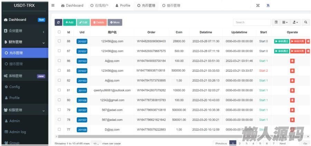This screenshot has width=311, height=146.
Task: Approve order 88 with the green 审核通过 button
Action: pos(282,42)
